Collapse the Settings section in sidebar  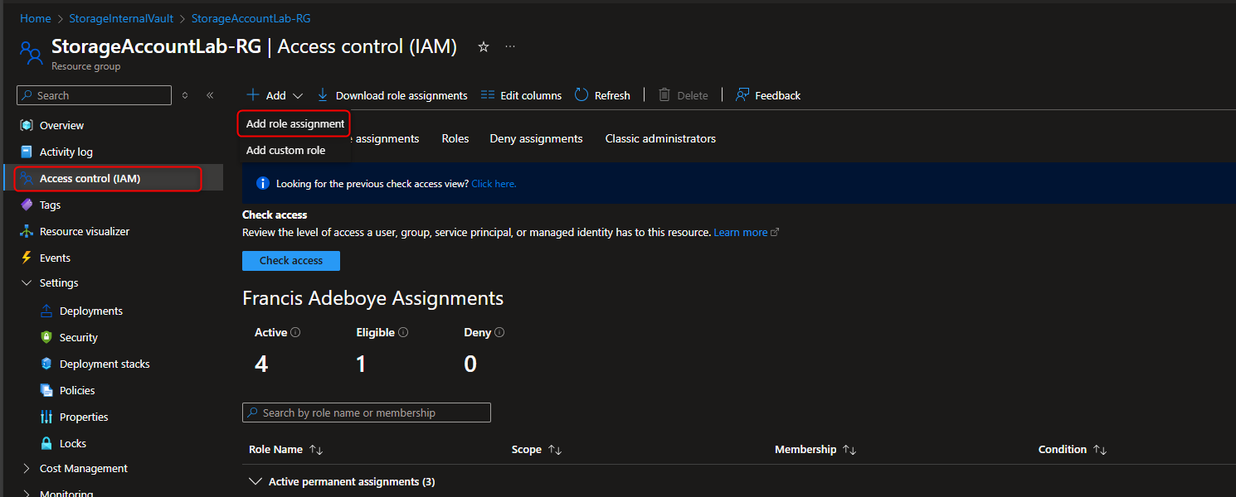(x=27, y=282)
